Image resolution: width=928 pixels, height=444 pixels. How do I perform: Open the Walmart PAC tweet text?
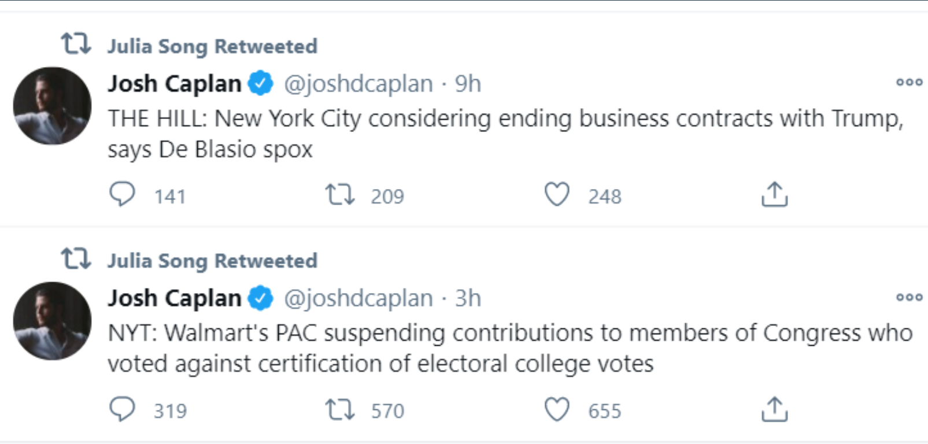pyautogui.click(x=510, y=349)
